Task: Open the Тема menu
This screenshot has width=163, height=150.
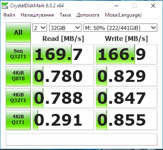Action: click(x=65, y=15)
